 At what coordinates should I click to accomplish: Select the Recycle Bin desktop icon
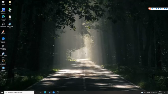coord(3,3)
